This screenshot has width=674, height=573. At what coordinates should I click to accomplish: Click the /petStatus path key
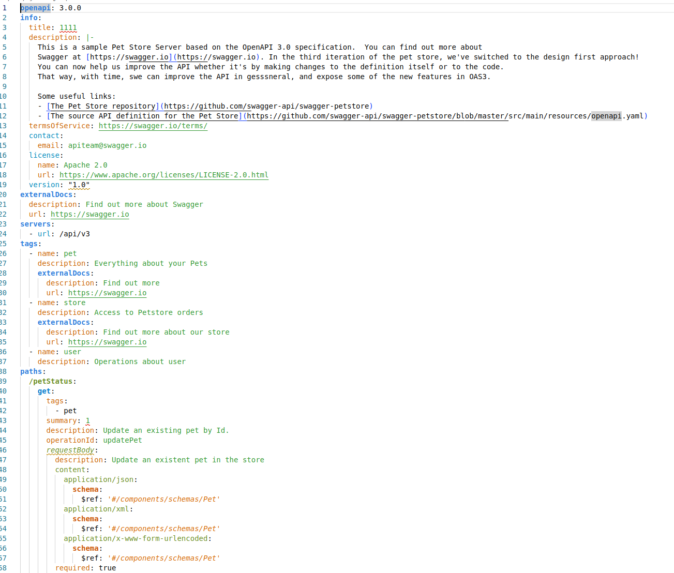[x=52, y=381]
